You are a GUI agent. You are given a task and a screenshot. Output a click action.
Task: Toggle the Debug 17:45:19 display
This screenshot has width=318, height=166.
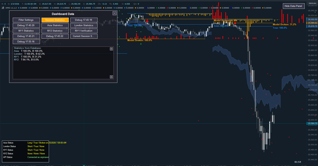(x=84, y=20)
